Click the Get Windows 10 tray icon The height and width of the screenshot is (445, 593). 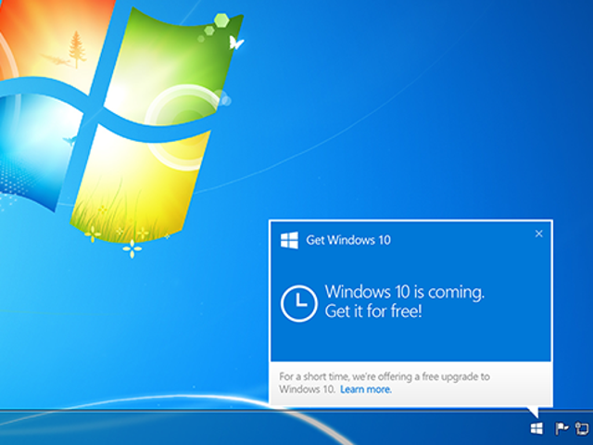pyautogui.click(x=536, y=428)
